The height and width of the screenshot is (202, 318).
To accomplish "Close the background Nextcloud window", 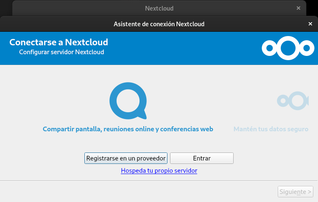I will (298, 8).
